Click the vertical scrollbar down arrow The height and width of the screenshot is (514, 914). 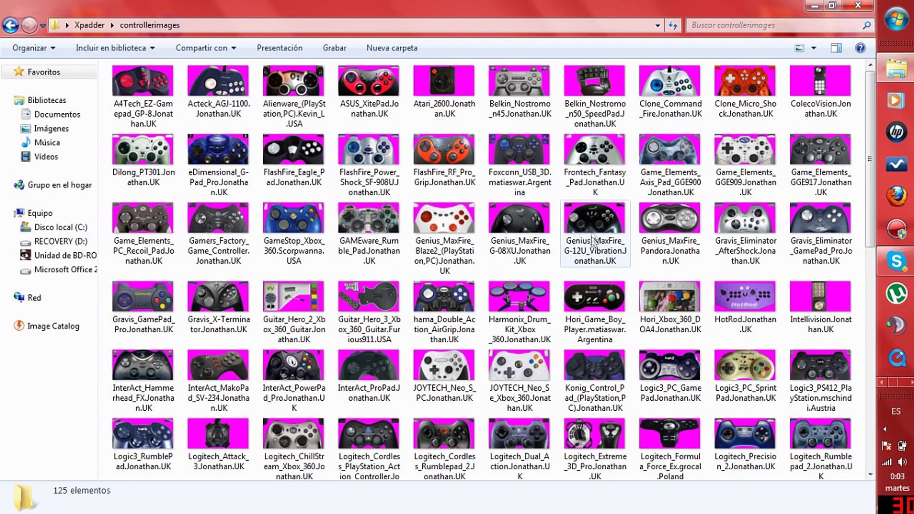click(x=870, y=474)
